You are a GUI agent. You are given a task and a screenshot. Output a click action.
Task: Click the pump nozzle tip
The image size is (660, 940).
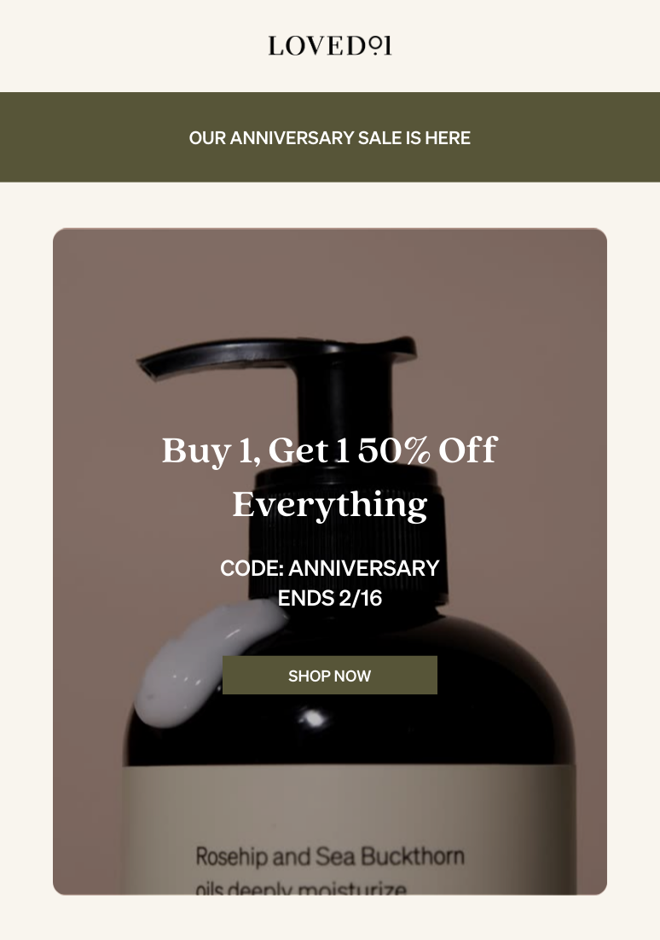pyautogui.click(x=150, y=368)
